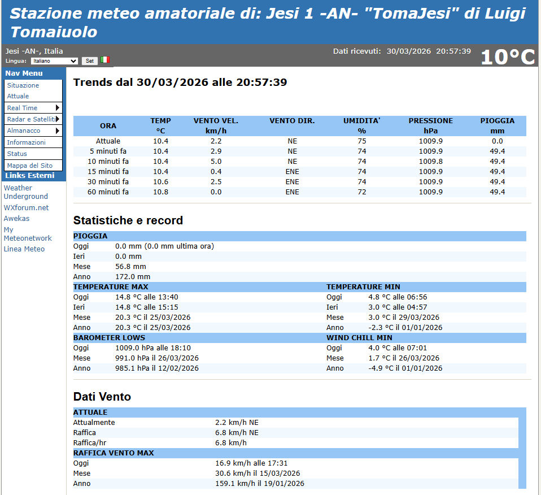
Task: Click the Italian flag icon
Action: pos(105,60)
